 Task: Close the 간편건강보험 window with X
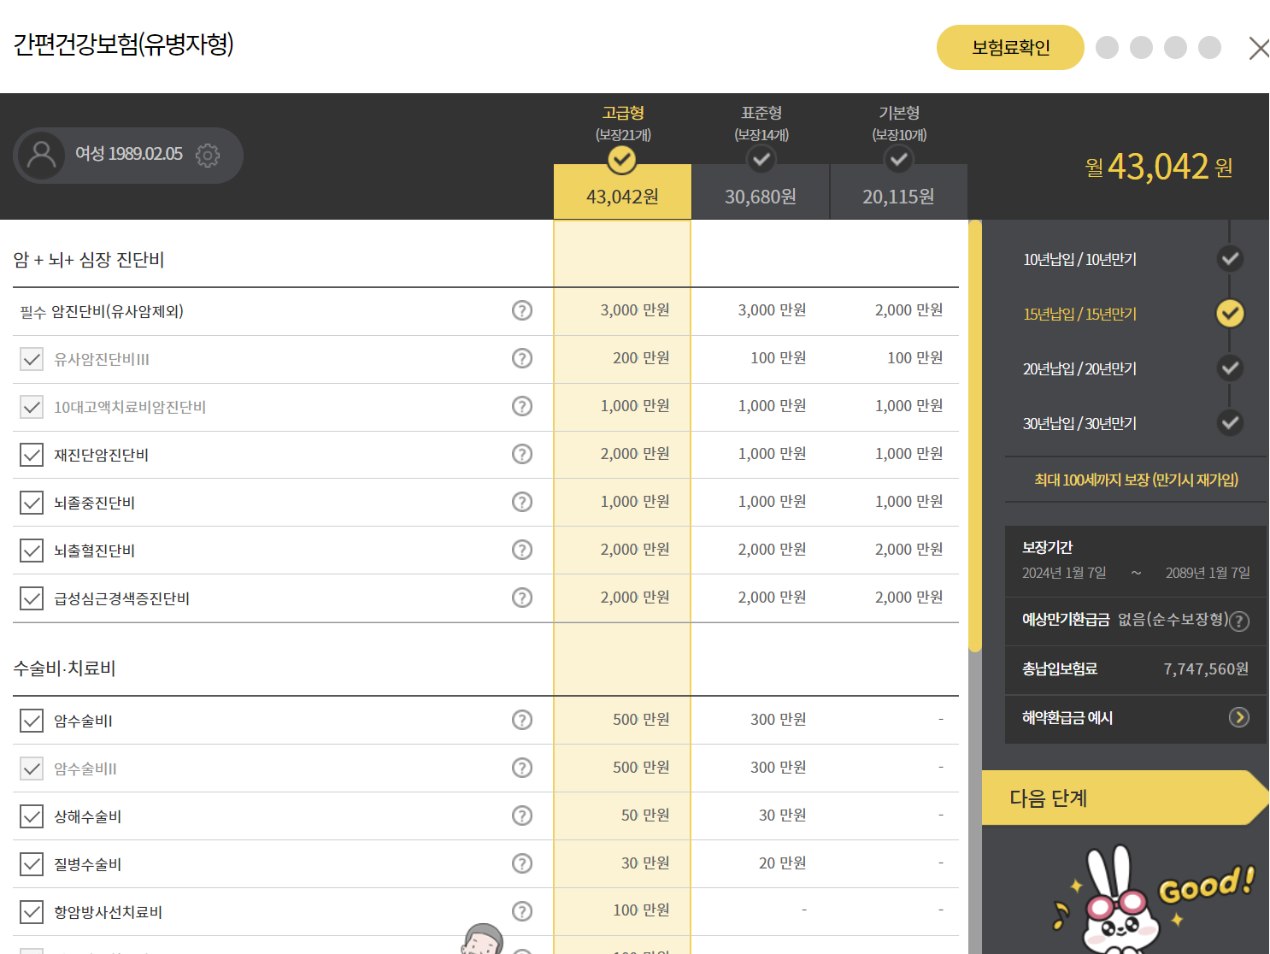pyautogui.click(x=1259, y=48)
